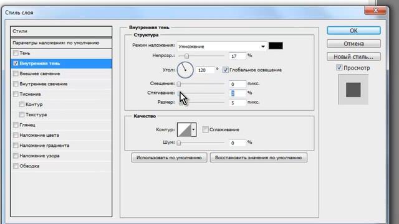Enable the Обводка checkbox
This screenshot has height=224, width=399.
coord(16,166)
